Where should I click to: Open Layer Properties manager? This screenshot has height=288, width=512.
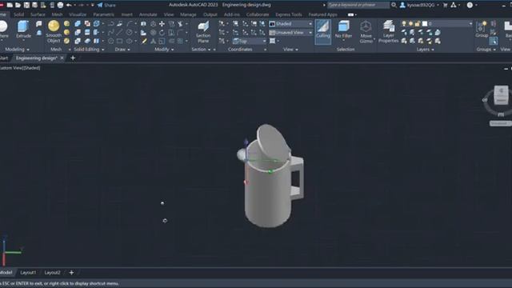coord(388,32)
